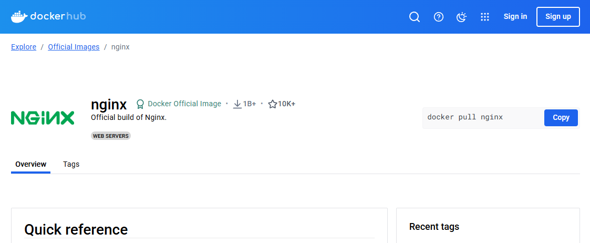Screen dimensions: 590x243
Task: Click the Quick reference heading
Action: click(x=76, y=229)
